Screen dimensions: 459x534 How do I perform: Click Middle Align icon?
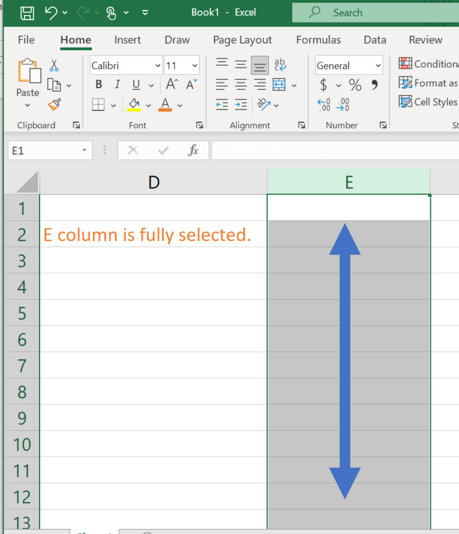point(240,64)
